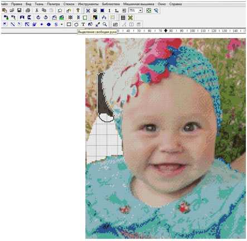Click the Print icon
247x241 pixels.
point(28,11)
